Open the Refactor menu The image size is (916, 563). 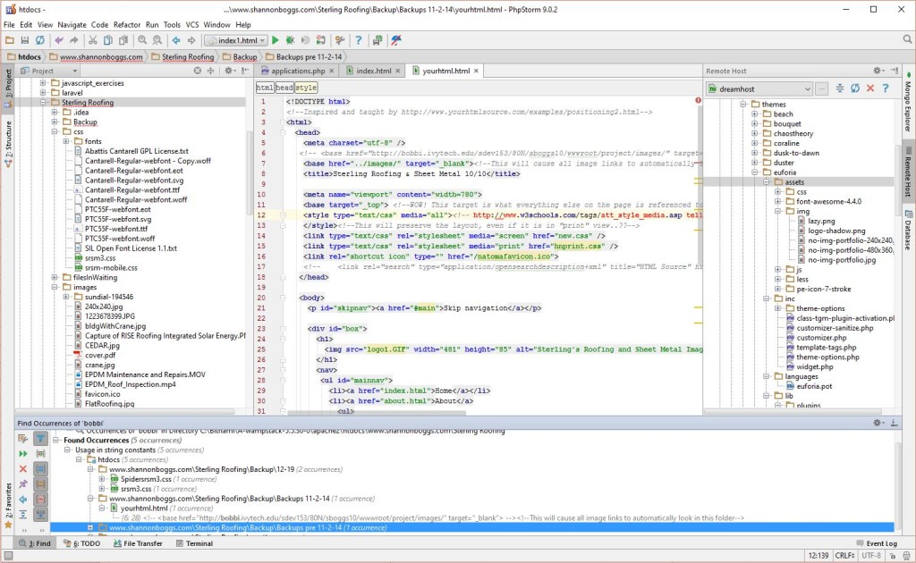coord(126,25)
